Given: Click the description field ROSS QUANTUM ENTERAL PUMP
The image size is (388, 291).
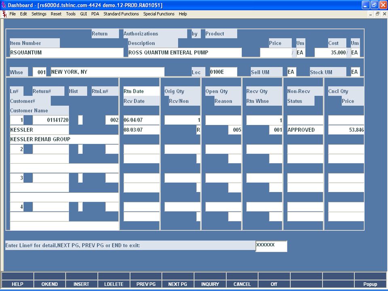Looking at the screenshot, I should (185, 53).
